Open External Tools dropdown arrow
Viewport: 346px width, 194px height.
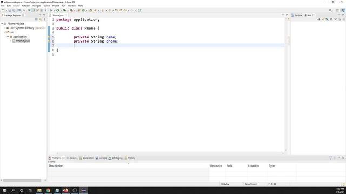click(x=75, y=10)
